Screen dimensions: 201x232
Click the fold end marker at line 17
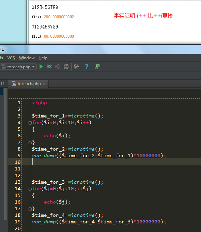coord(30,209)
